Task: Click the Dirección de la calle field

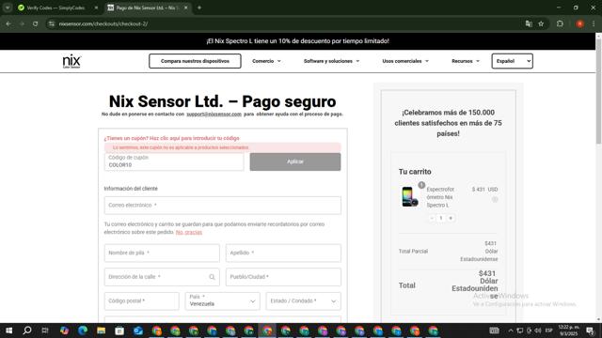Action: pyautogui.click(x=162, y=277)
